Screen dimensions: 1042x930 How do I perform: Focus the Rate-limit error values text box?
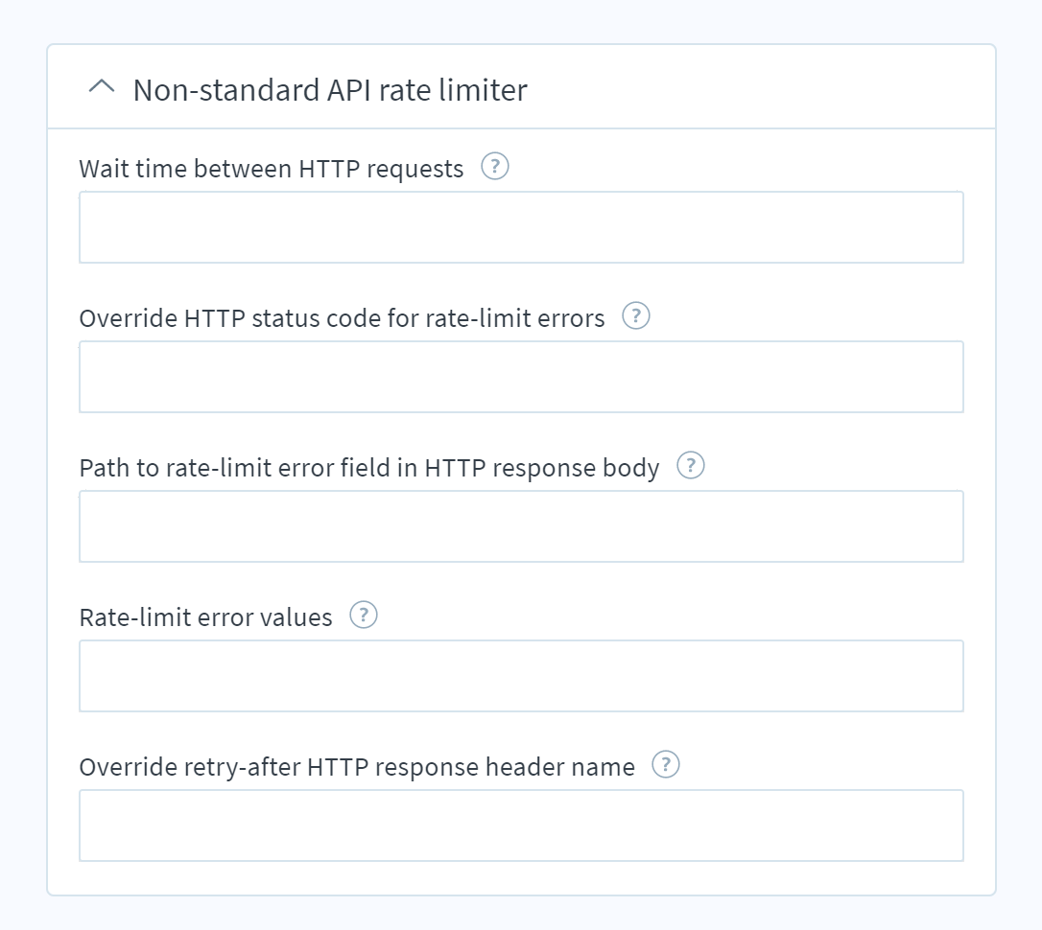(521, 676)
